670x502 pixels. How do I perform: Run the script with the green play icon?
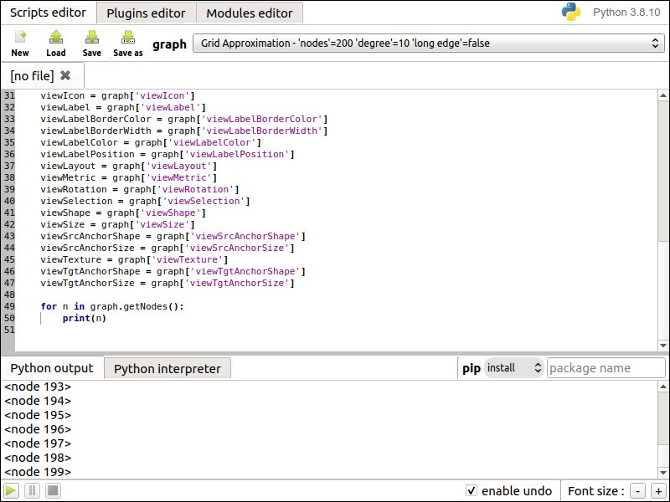tap(11, 490)
